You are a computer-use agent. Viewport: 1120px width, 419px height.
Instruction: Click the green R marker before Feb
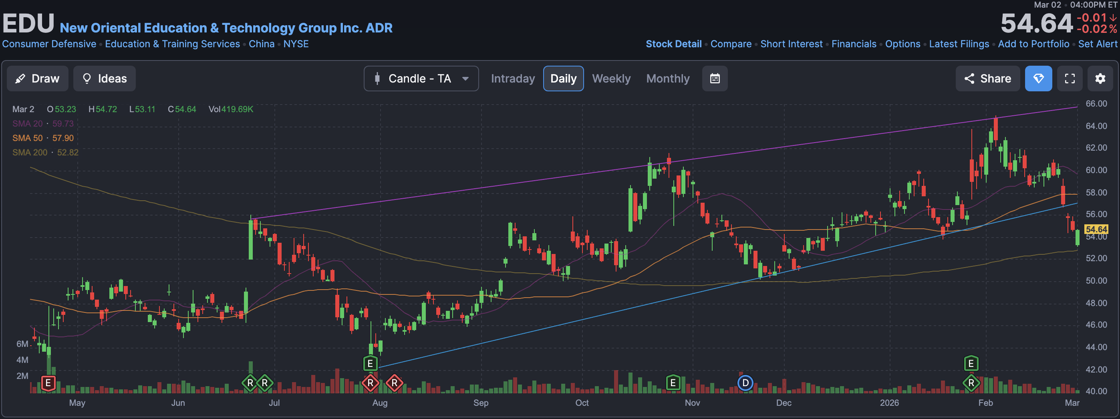pyautogui.click(x=971, y=383)
